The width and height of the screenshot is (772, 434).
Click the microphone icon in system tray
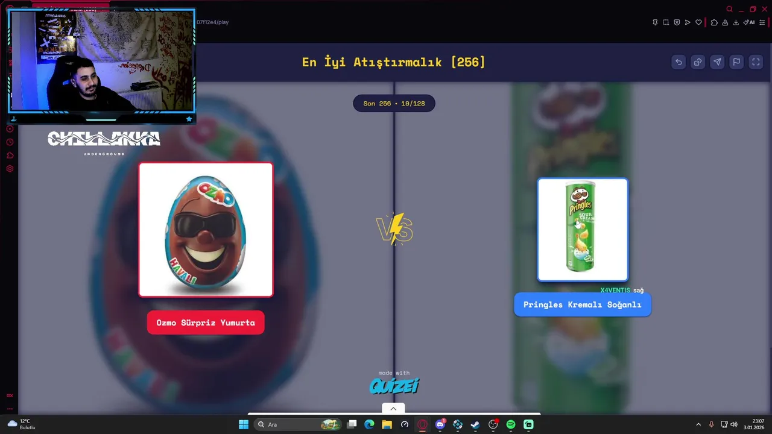[x=712, y=424]
